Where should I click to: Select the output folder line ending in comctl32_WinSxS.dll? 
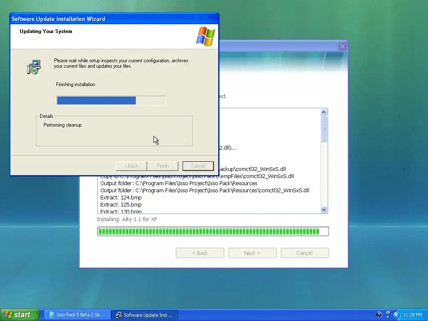point(205,190)
